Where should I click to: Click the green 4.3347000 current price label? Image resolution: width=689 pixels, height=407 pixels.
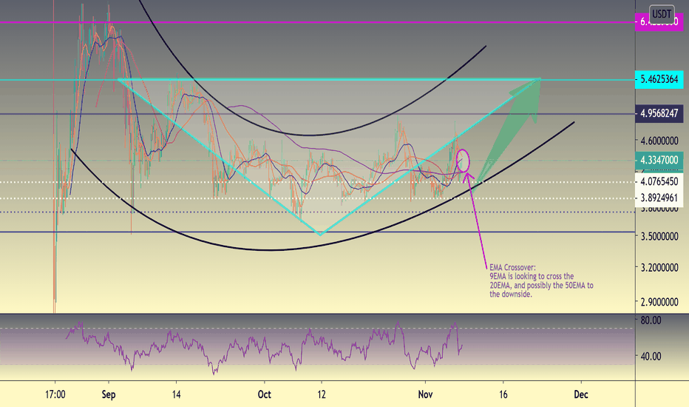[x=659, y=160]
